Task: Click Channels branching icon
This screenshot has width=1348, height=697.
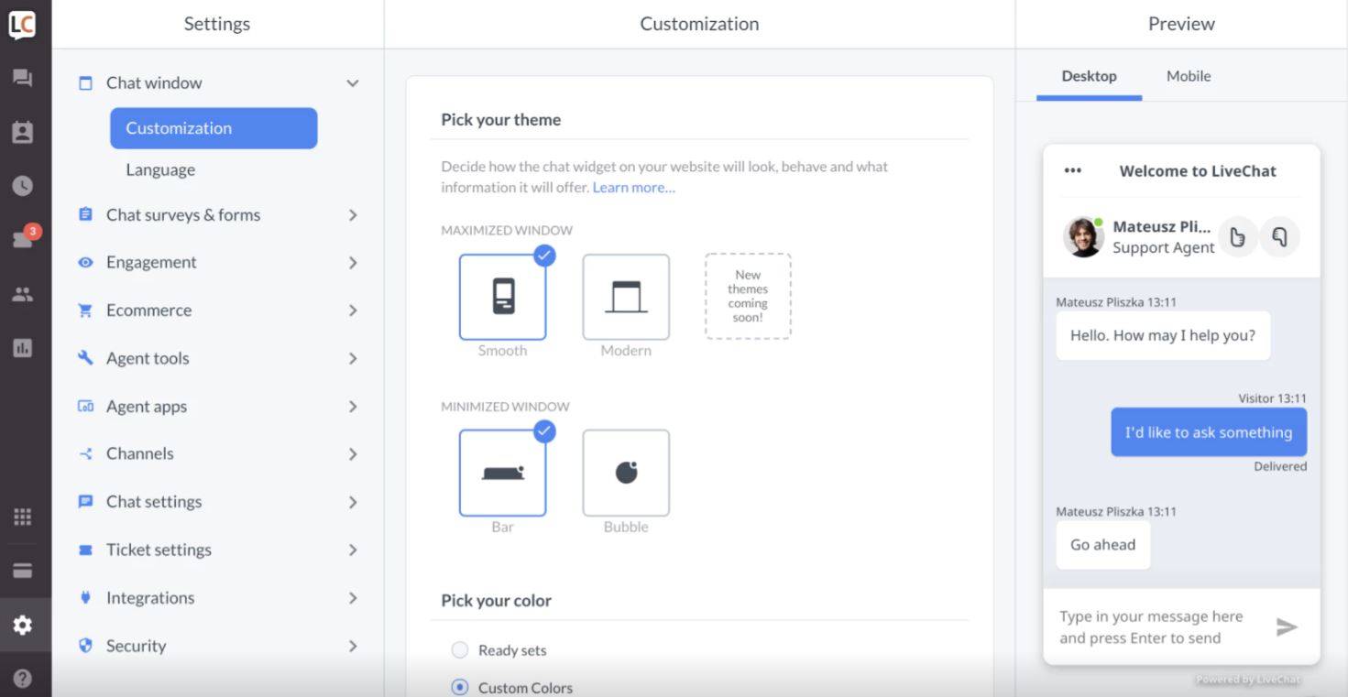Action: coord(85,453)
